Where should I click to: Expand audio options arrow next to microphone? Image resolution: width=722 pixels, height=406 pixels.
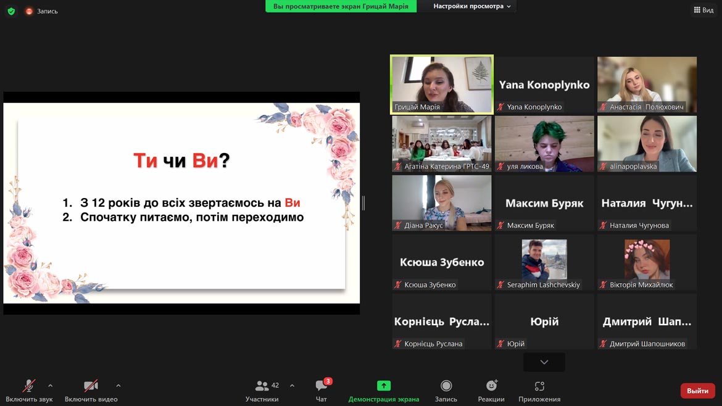(x=50, y=386)
